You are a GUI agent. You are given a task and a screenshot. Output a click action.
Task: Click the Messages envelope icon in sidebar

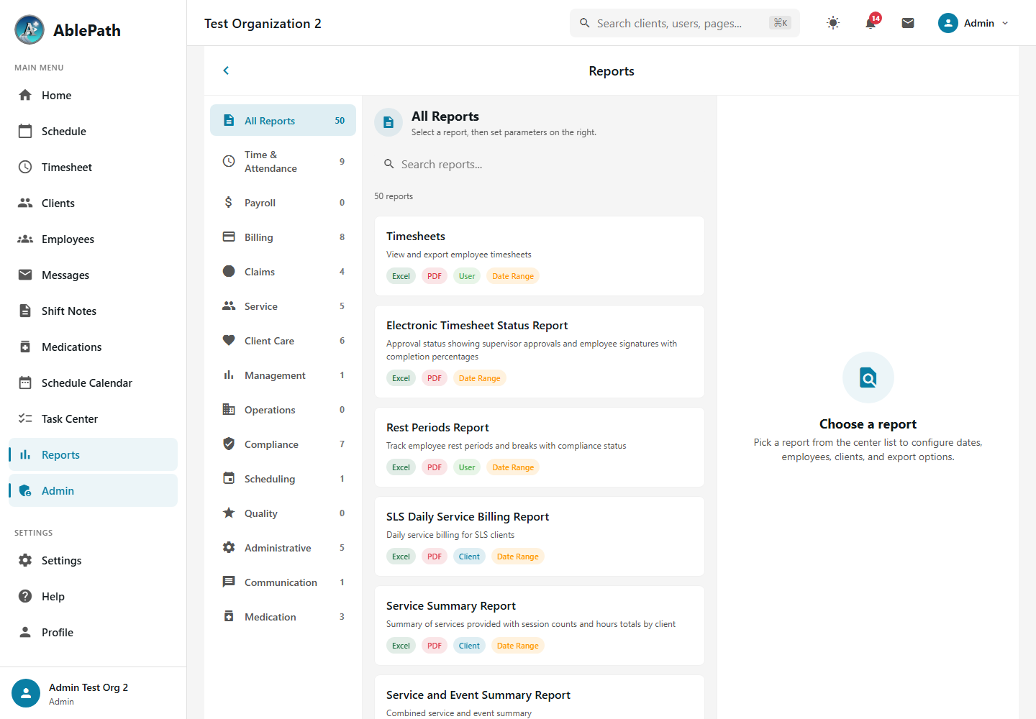tap(25, 275)
